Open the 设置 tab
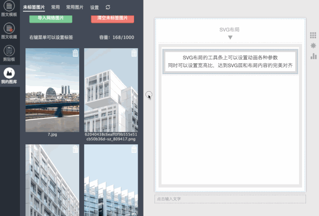 pyautogui.click(x=94, y=7)
